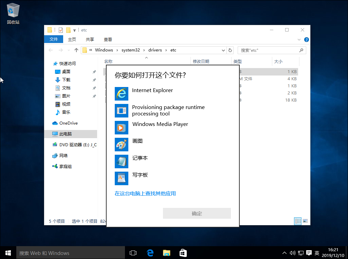
Task: Pick the 写字板 (WordPad) icon
Action: click(x=121, y=178)
